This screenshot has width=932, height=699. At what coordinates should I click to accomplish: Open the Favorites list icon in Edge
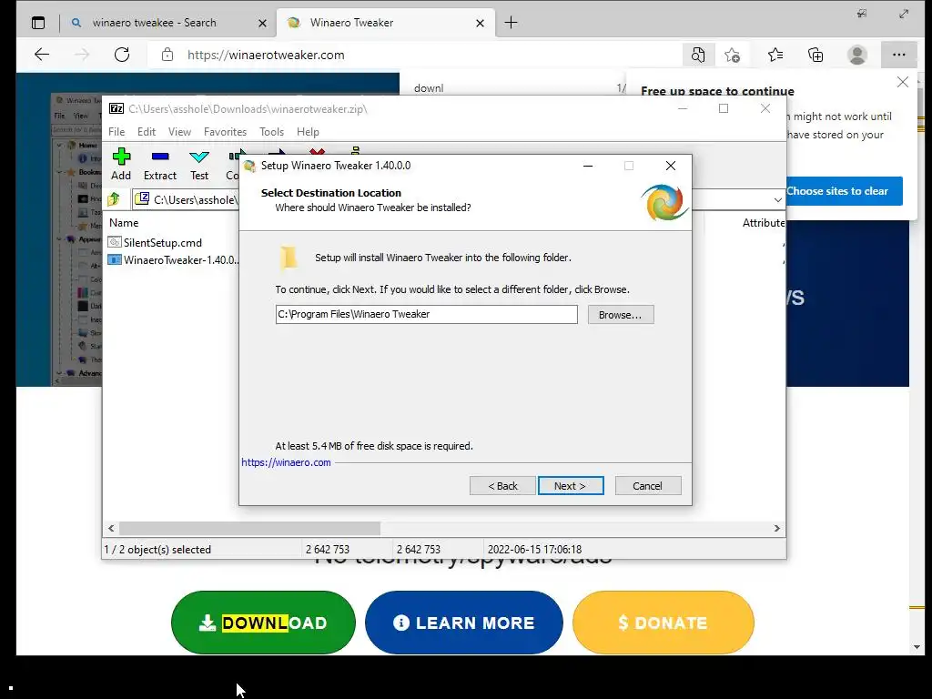775,56
